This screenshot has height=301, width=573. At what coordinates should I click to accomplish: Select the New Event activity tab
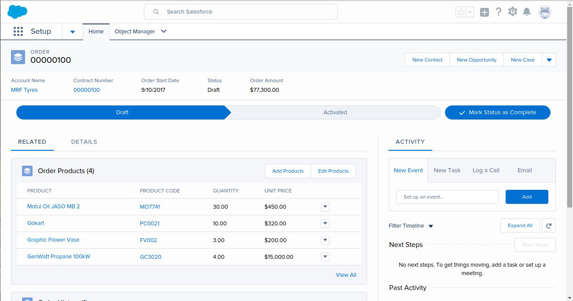tap(408, 170)
